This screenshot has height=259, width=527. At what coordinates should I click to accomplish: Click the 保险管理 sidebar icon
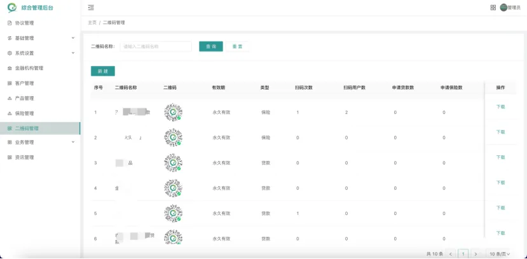coord(10,114)
